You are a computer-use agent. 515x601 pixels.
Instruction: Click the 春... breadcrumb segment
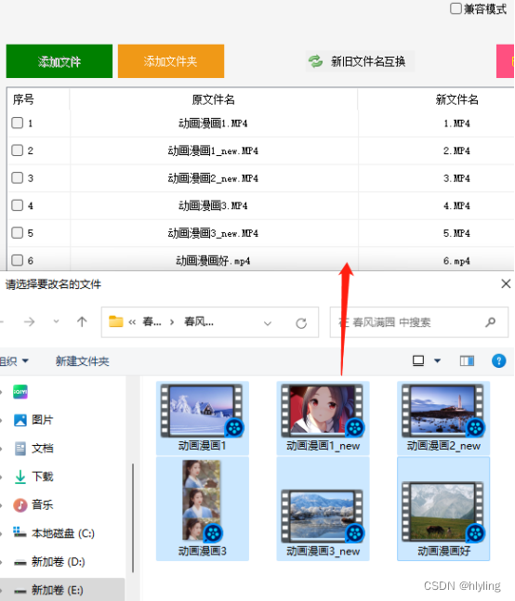(x=152, y=321)
